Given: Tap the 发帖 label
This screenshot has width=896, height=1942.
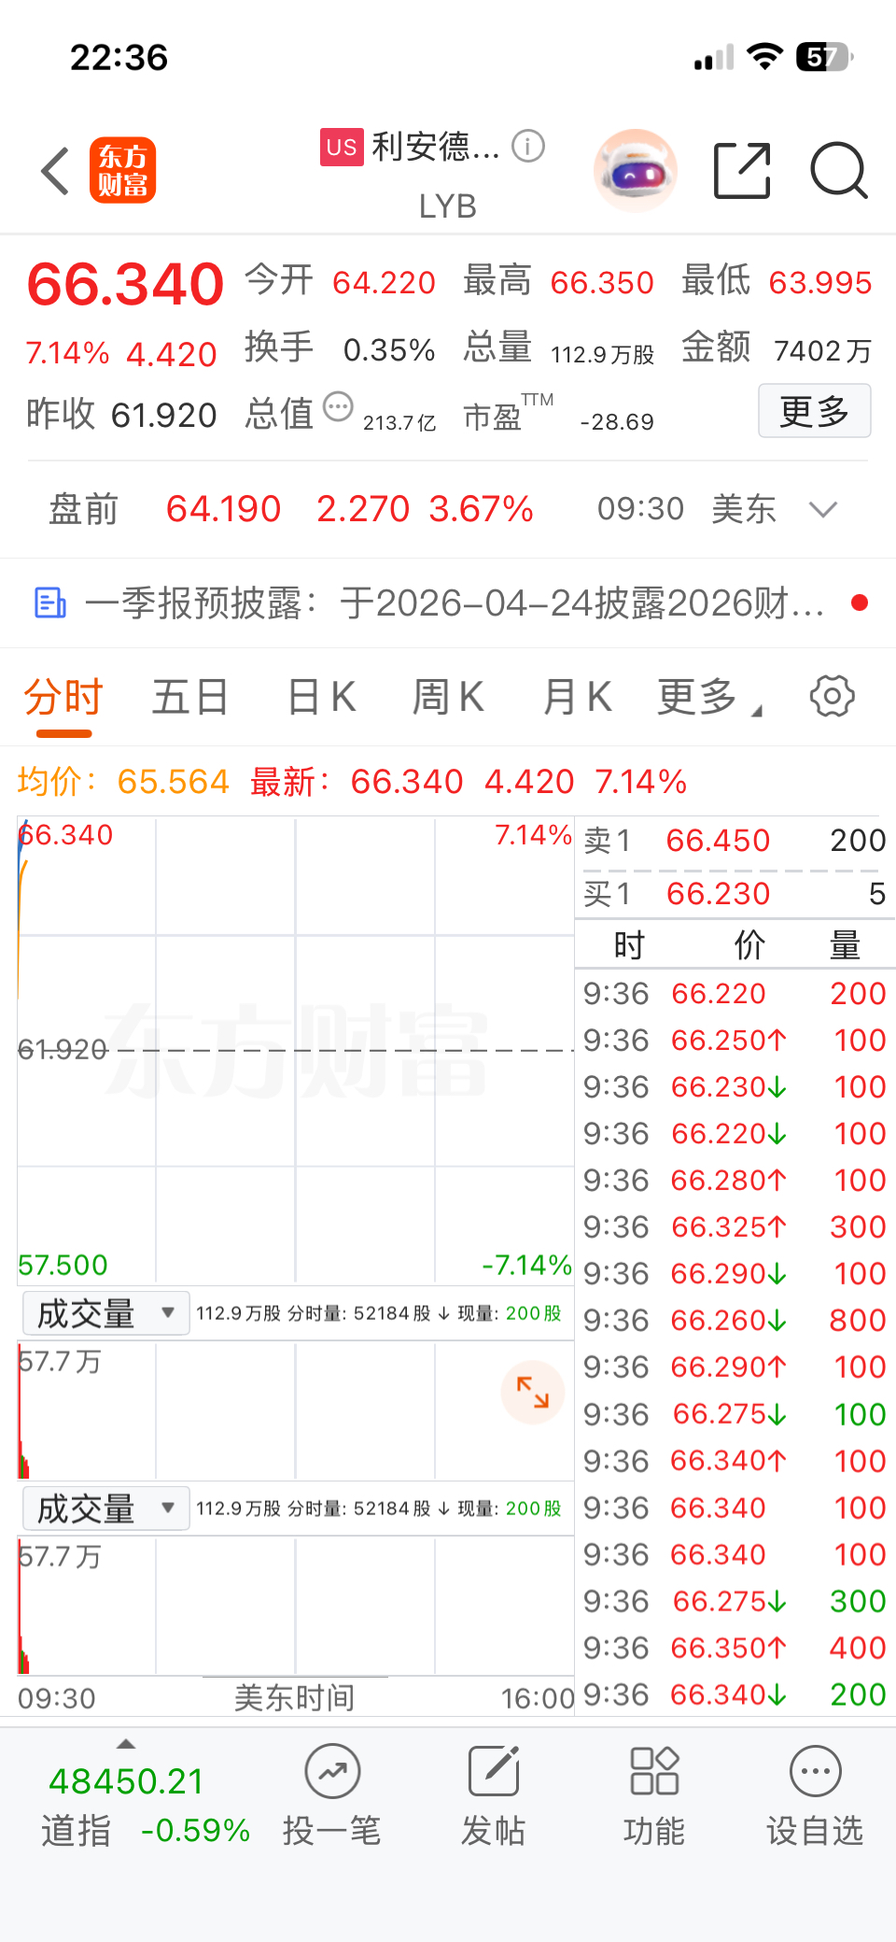Looking at the screenshot, I should click(x=494, y=1831).
